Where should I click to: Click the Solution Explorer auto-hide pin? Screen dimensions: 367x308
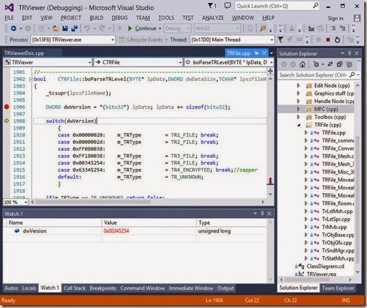point(350,53)
